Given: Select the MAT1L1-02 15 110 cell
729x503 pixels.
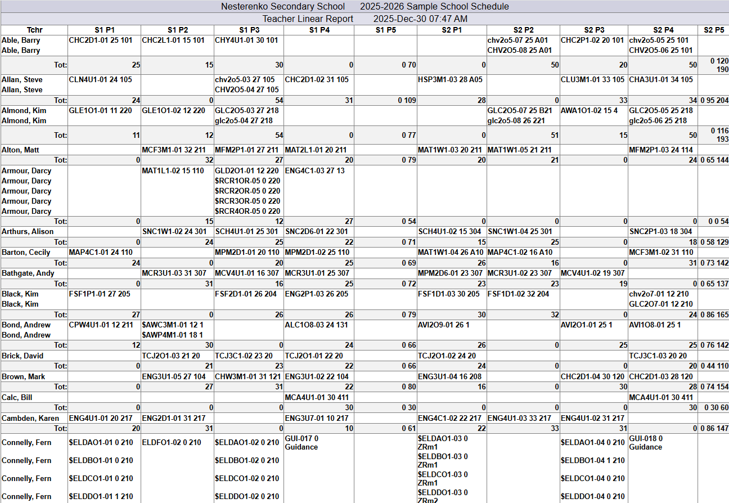Looking at the screenshot, I should coord(173,171).
